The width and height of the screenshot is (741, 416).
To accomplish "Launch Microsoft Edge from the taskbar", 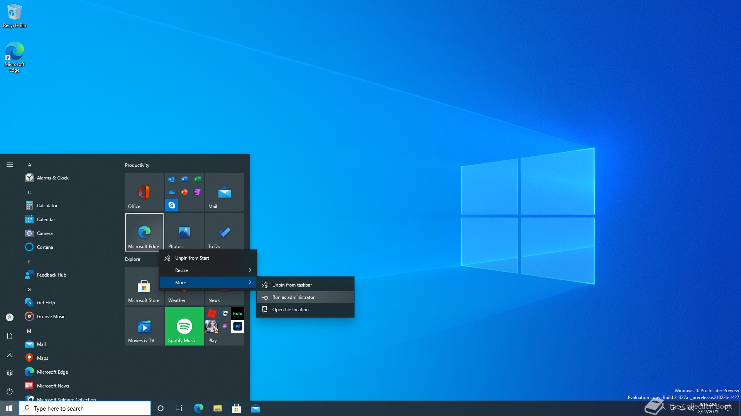I will tap(198, 408).
